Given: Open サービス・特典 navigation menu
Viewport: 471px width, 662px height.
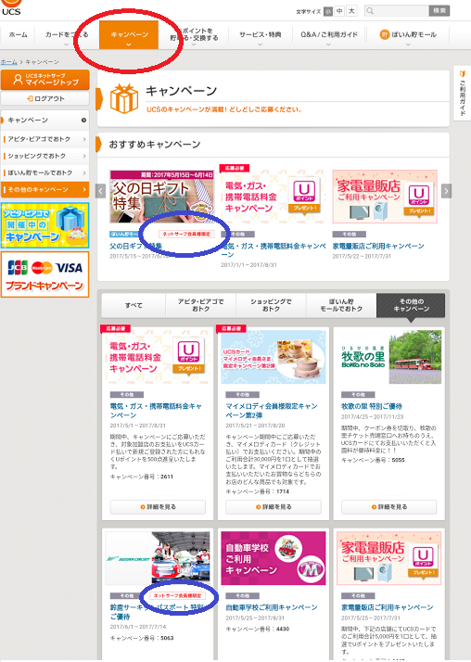Looking at the screenshot, I should pyautogui.click(x=260, y=35).
